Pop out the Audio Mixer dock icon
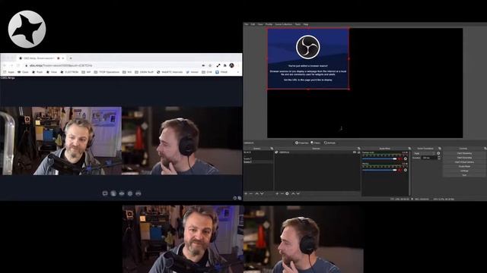 tap(409, 149)
